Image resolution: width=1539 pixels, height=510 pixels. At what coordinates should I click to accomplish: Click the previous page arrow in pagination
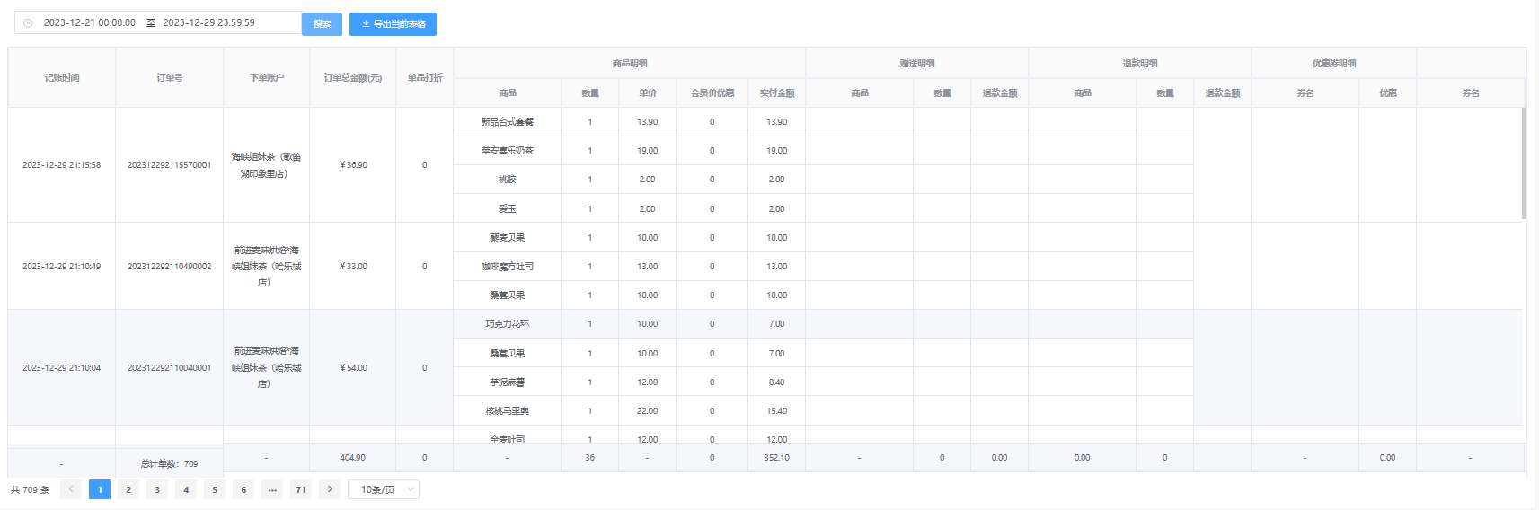(71, 489)
